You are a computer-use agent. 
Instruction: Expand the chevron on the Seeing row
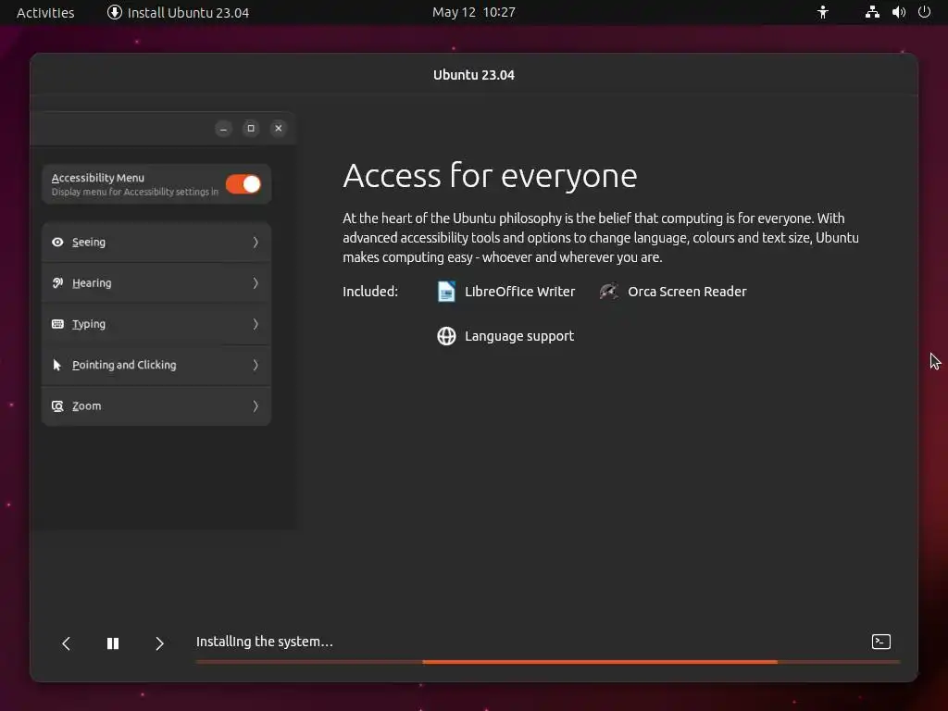pos(256,242)
